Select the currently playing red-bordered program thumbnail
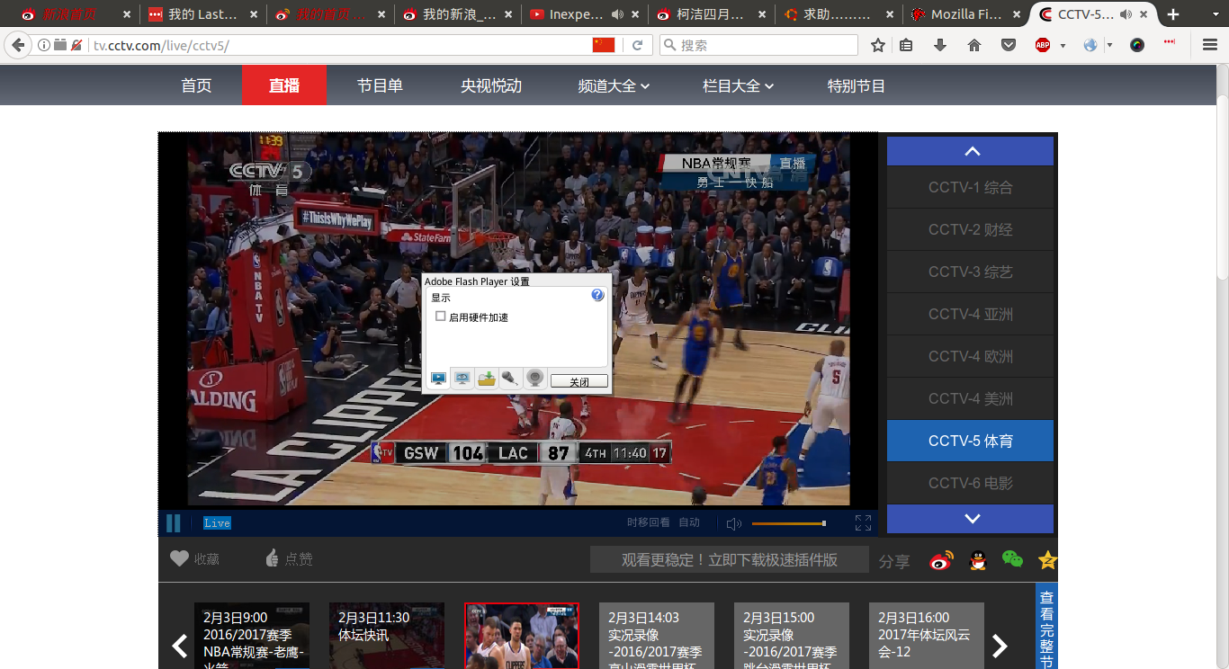 tap(522, 636)
